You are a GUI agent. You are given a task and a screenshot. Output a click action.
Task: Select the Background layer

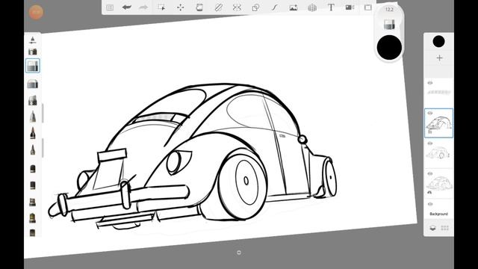point(438,209)
